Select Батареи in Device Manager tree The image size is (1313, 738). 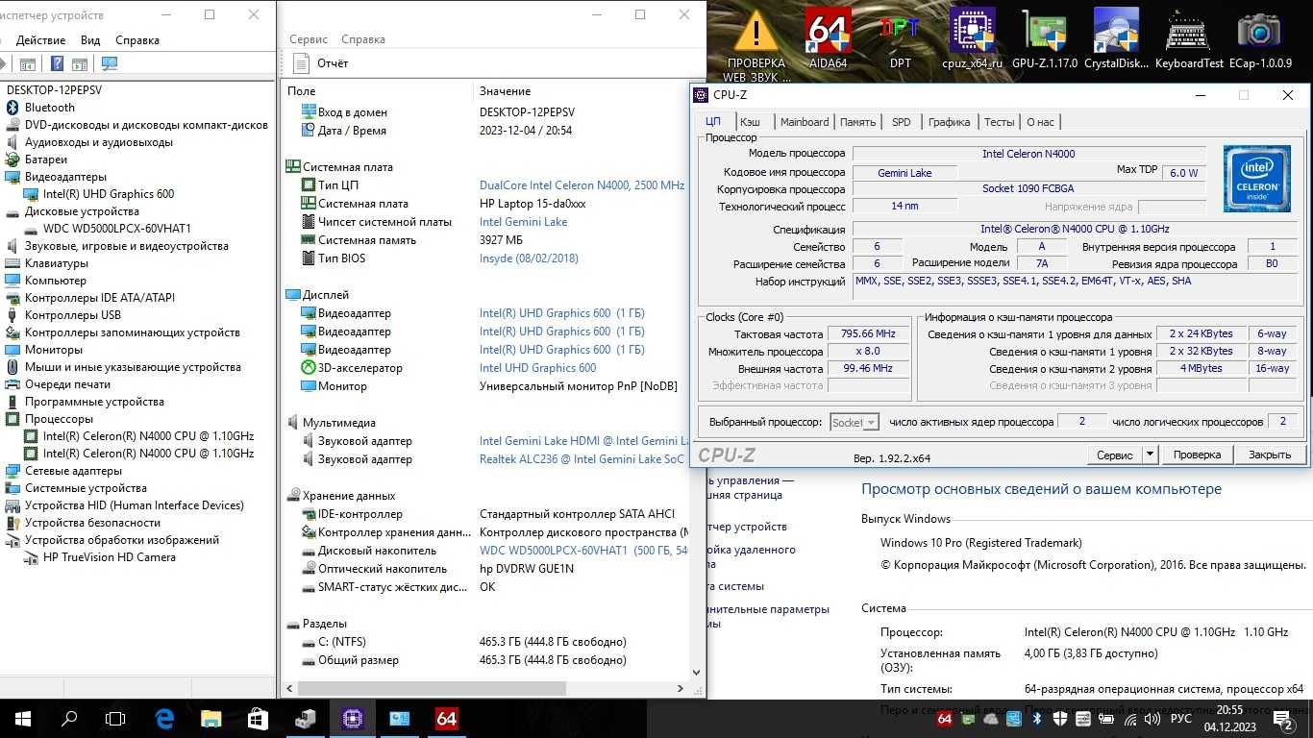pos(45,160)
